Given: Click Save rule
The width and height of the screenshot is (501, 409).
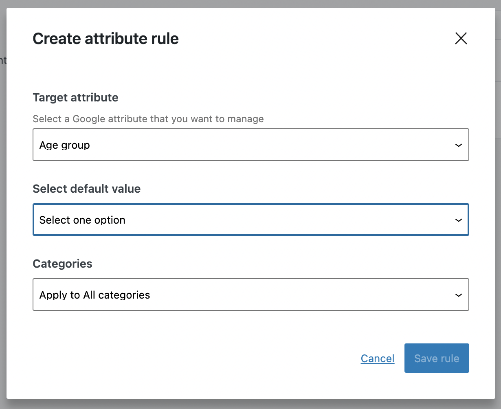Looking at the screenshot, I should (x=436, y=358).
